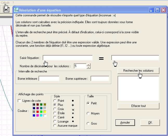
Task: Set point size to Moyen
Action: (x=88, y=113)
